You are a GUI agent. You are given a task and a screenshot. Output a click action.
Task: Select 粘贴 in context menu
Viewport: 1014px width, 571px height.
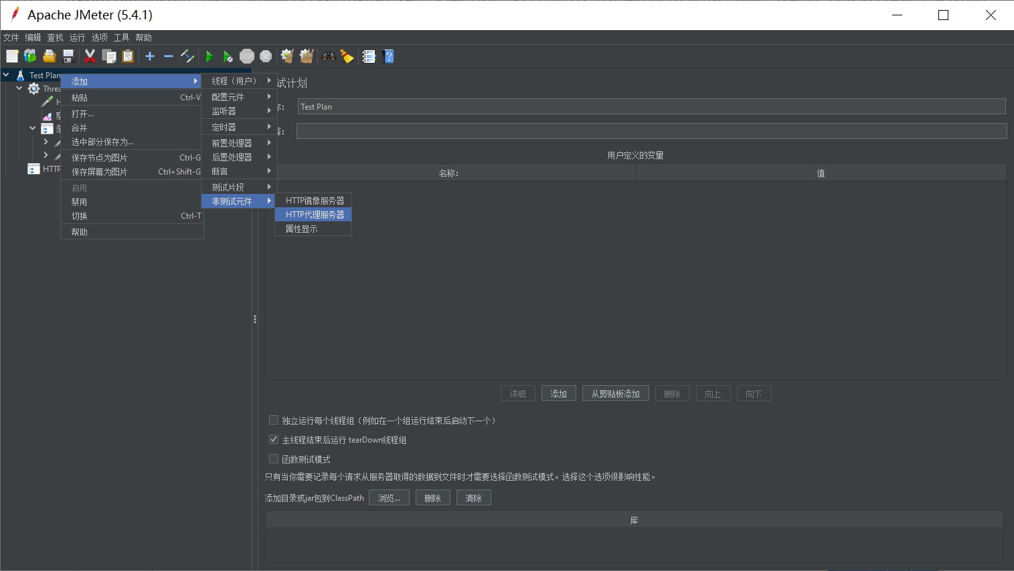coord(132,98)
